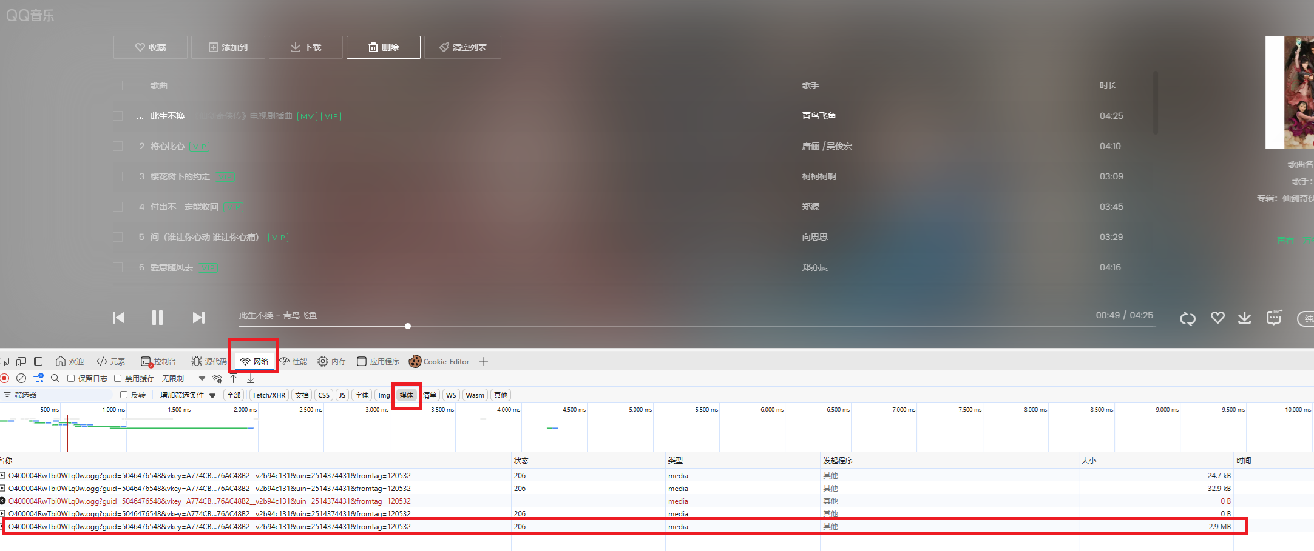Image resolution: width=1314 pixels, height=551 pixels.
Task: Click the 清空列表 button
Action: (x=462, y=47)
